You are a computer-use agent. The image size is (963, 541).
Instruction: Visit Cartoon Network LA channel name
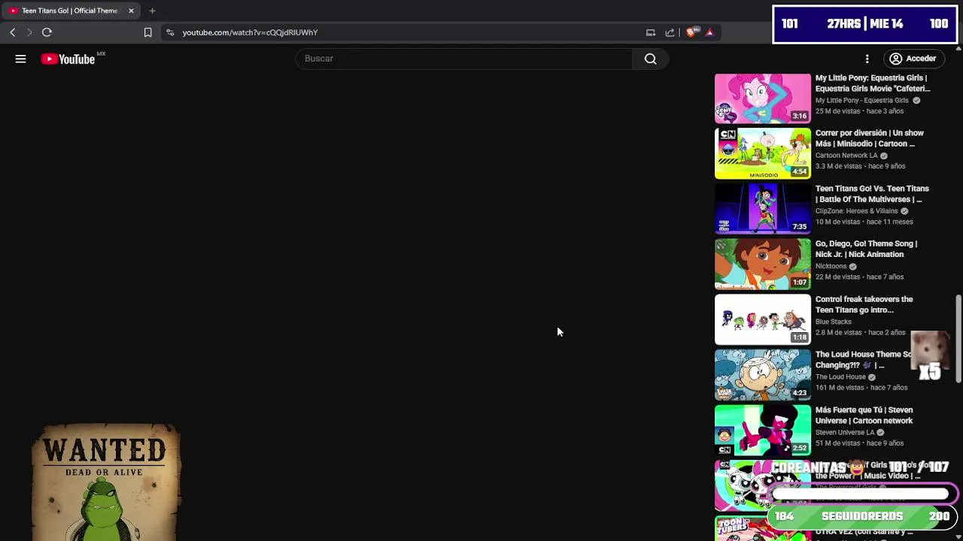(x=846, y=156)
